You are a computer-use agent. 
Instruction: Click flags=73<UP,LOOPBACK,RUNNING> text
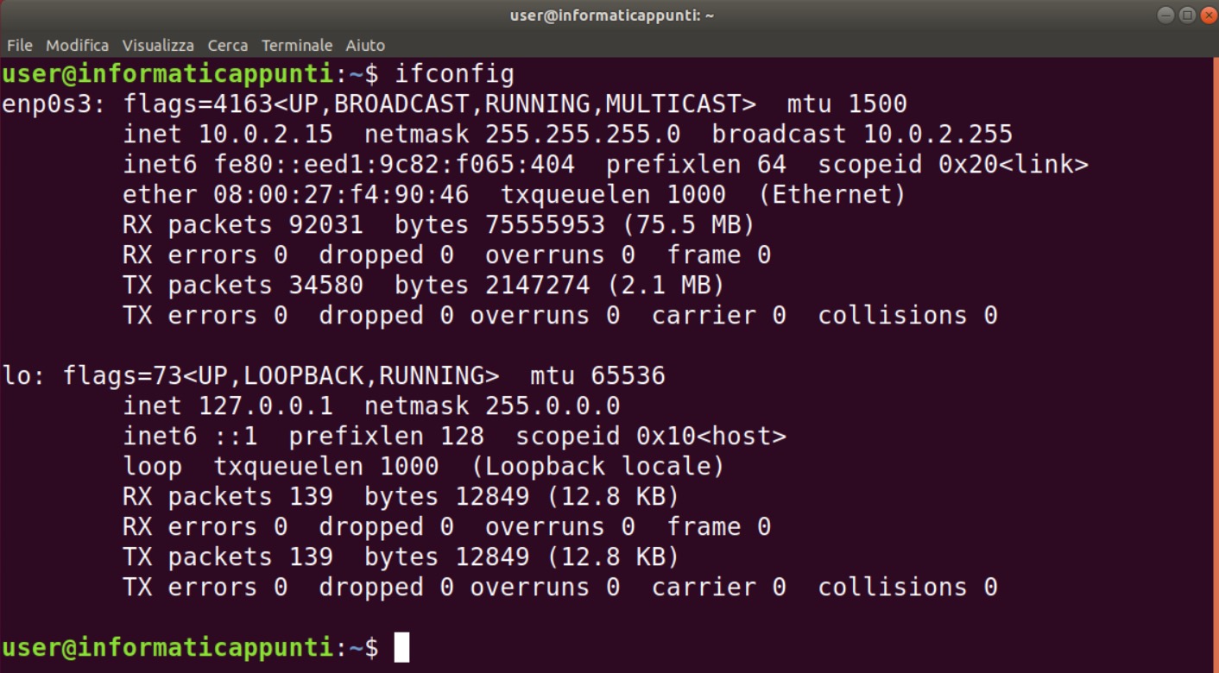pyautogui.click(x=281, y=376)
